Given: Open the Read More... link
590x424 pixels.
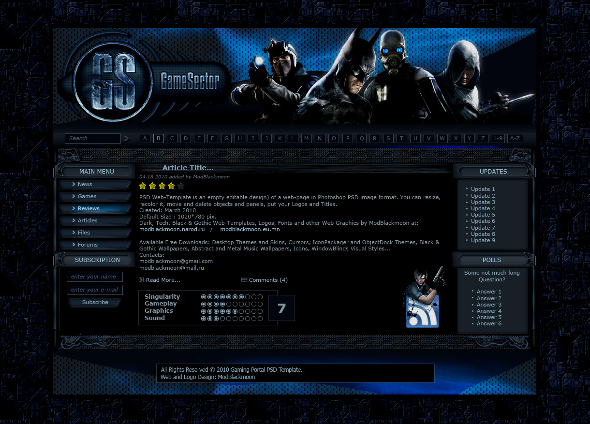Looking at the screenshot, I should (163, 280).
